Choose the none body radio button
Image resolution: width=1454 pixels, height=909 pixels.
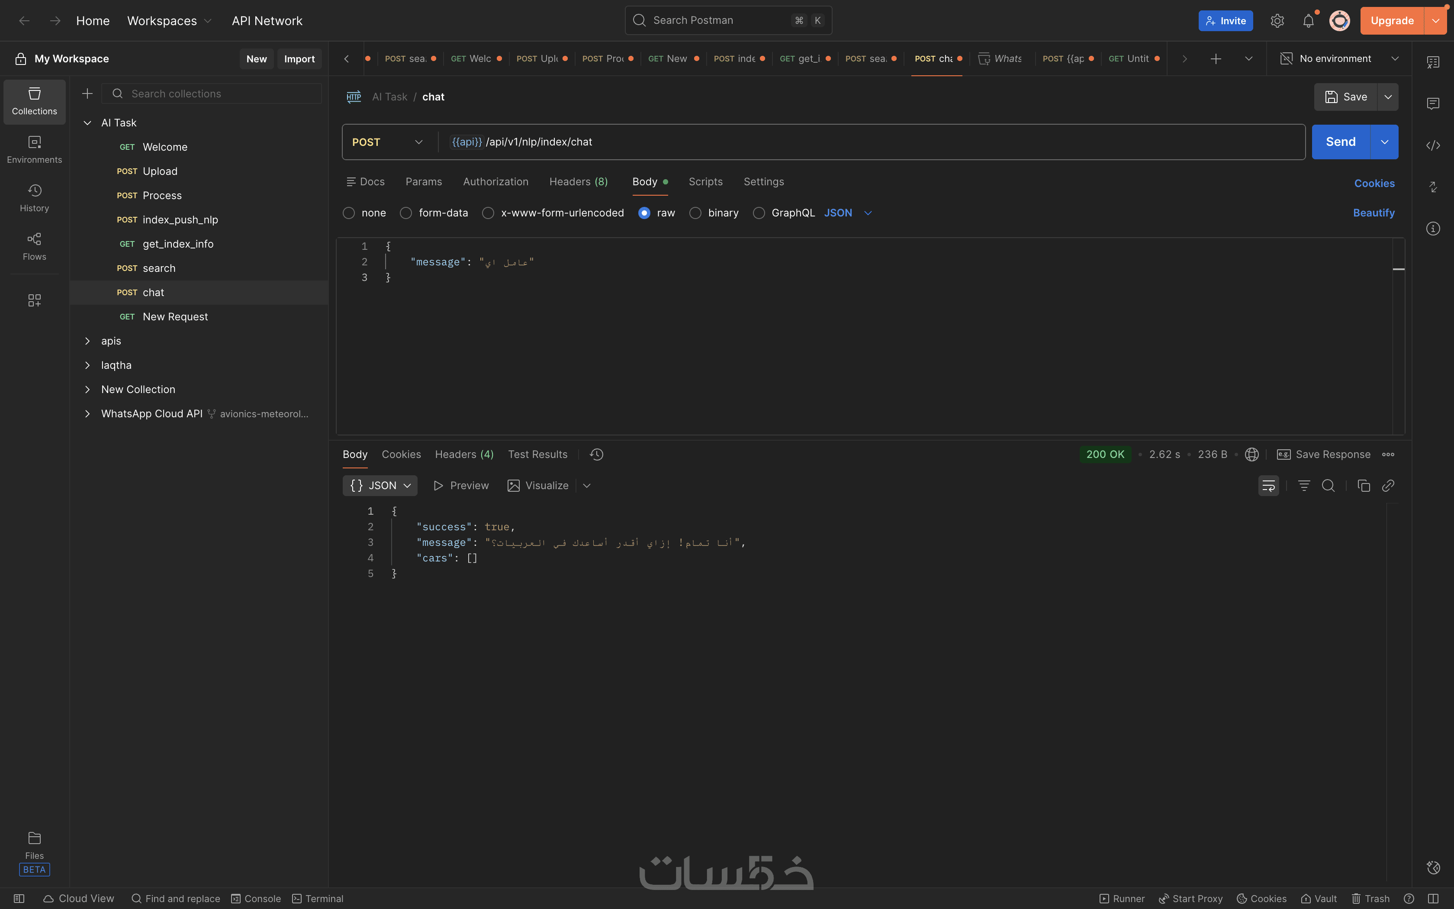pyautogui.click(x=349, y=213)
